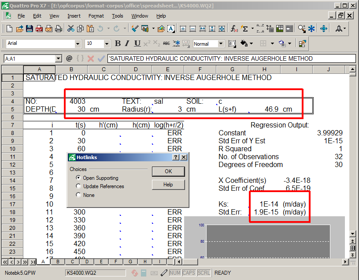Open the Format menu
359x280 pixels.
pos(96,16)
